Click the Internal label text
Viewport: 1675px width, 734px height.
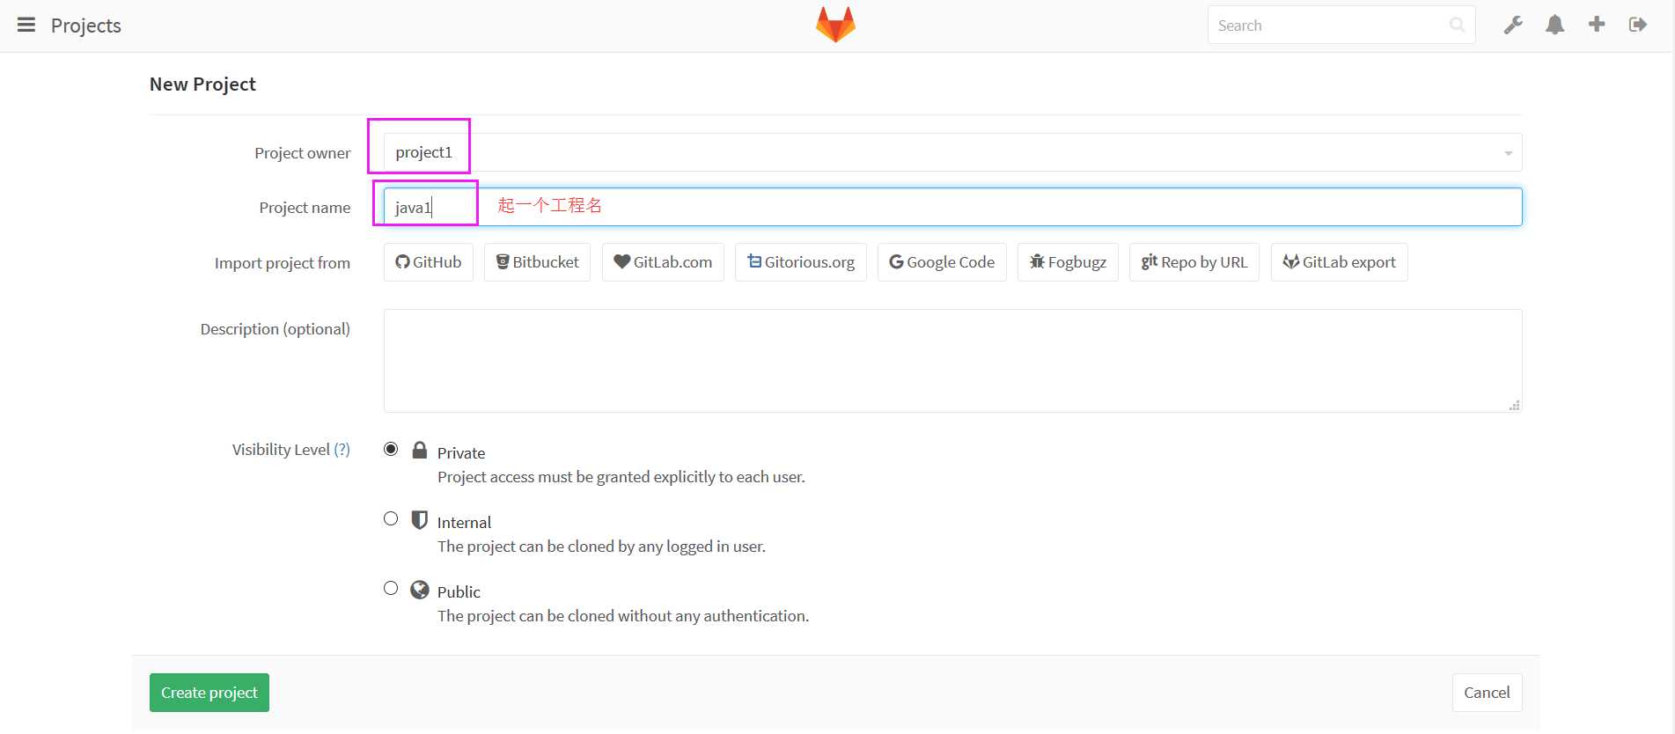coord(464,523)
